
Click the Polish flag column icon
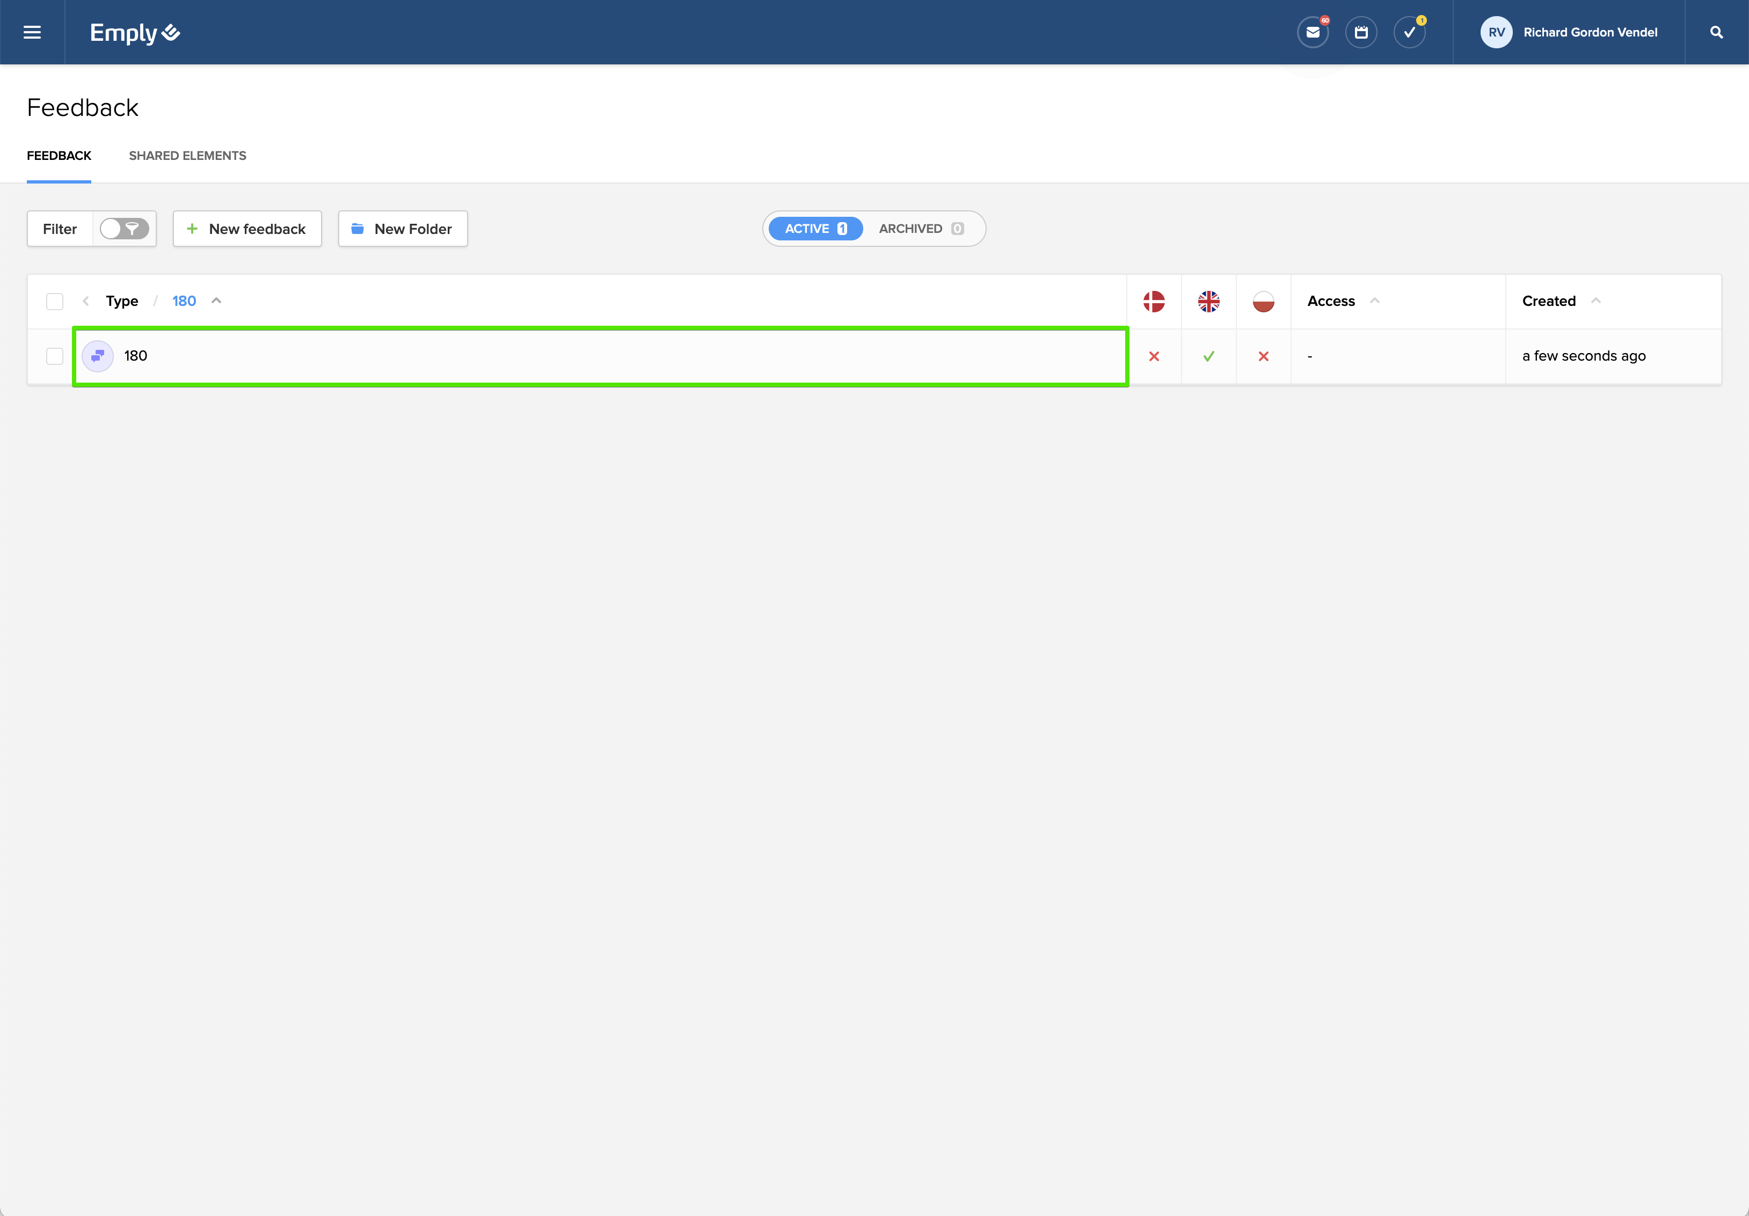pos(1263,302)
